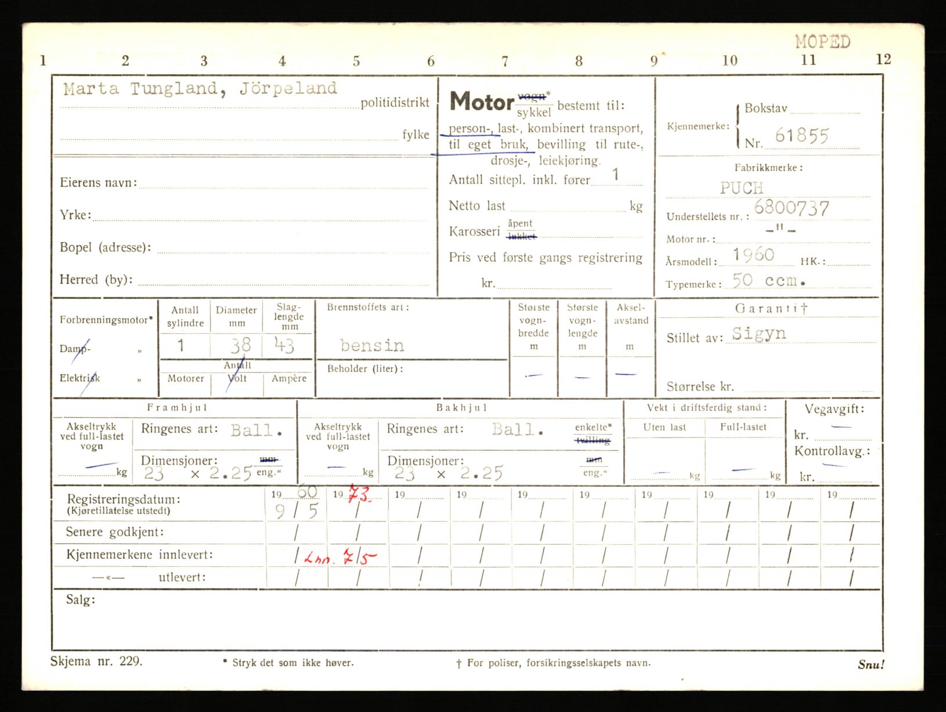This screenshot has width=946, height=712.
Task: Click the registration date '9/5' entry
Action: (x=297, y=511)
